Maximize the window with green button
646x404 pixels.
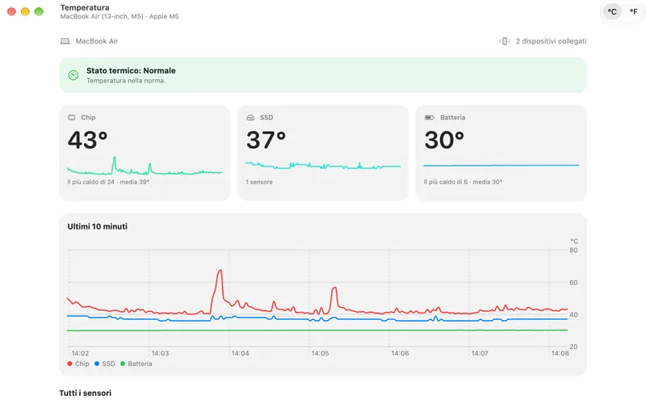click(x=39, y=11)
